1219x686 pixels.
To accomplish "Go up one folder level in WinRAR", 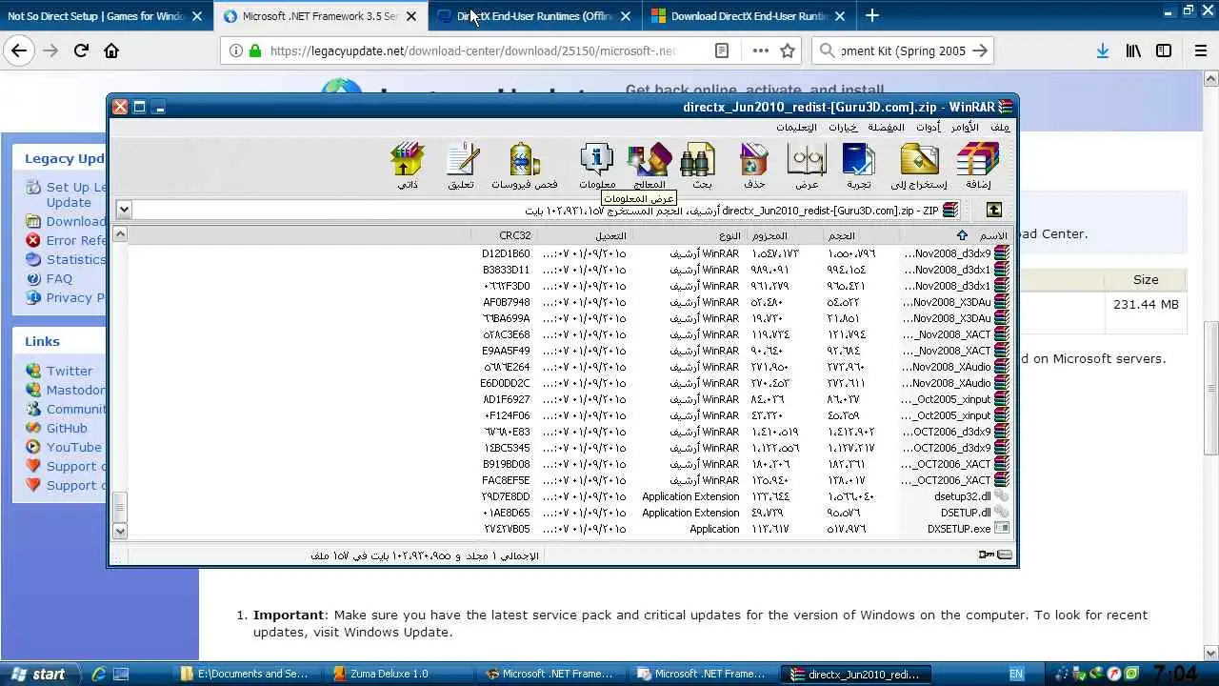I will [x=993, y=210].
